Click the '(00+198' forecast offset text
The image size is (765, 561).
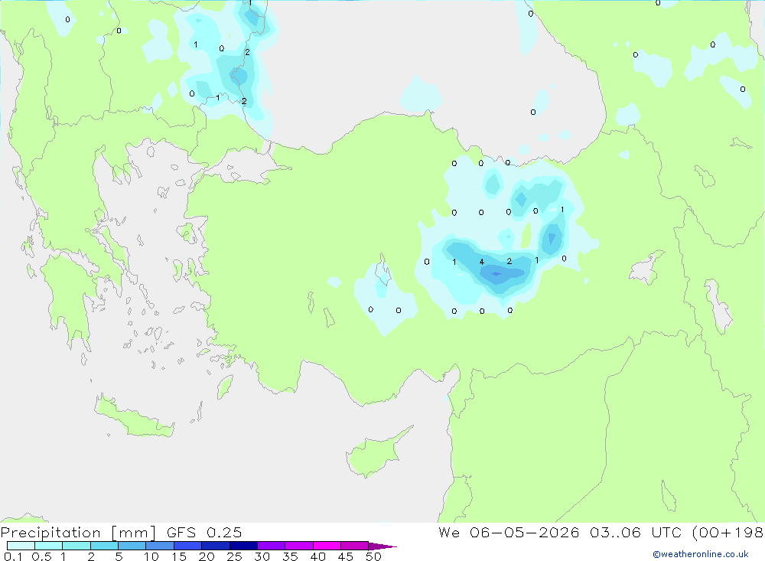pos(728,532)
